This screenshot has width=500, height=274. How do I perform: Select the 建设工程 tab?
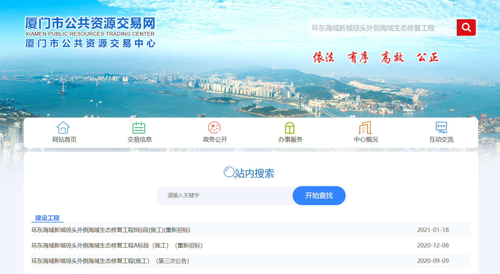pyautogui.click(x=47, y=218)
